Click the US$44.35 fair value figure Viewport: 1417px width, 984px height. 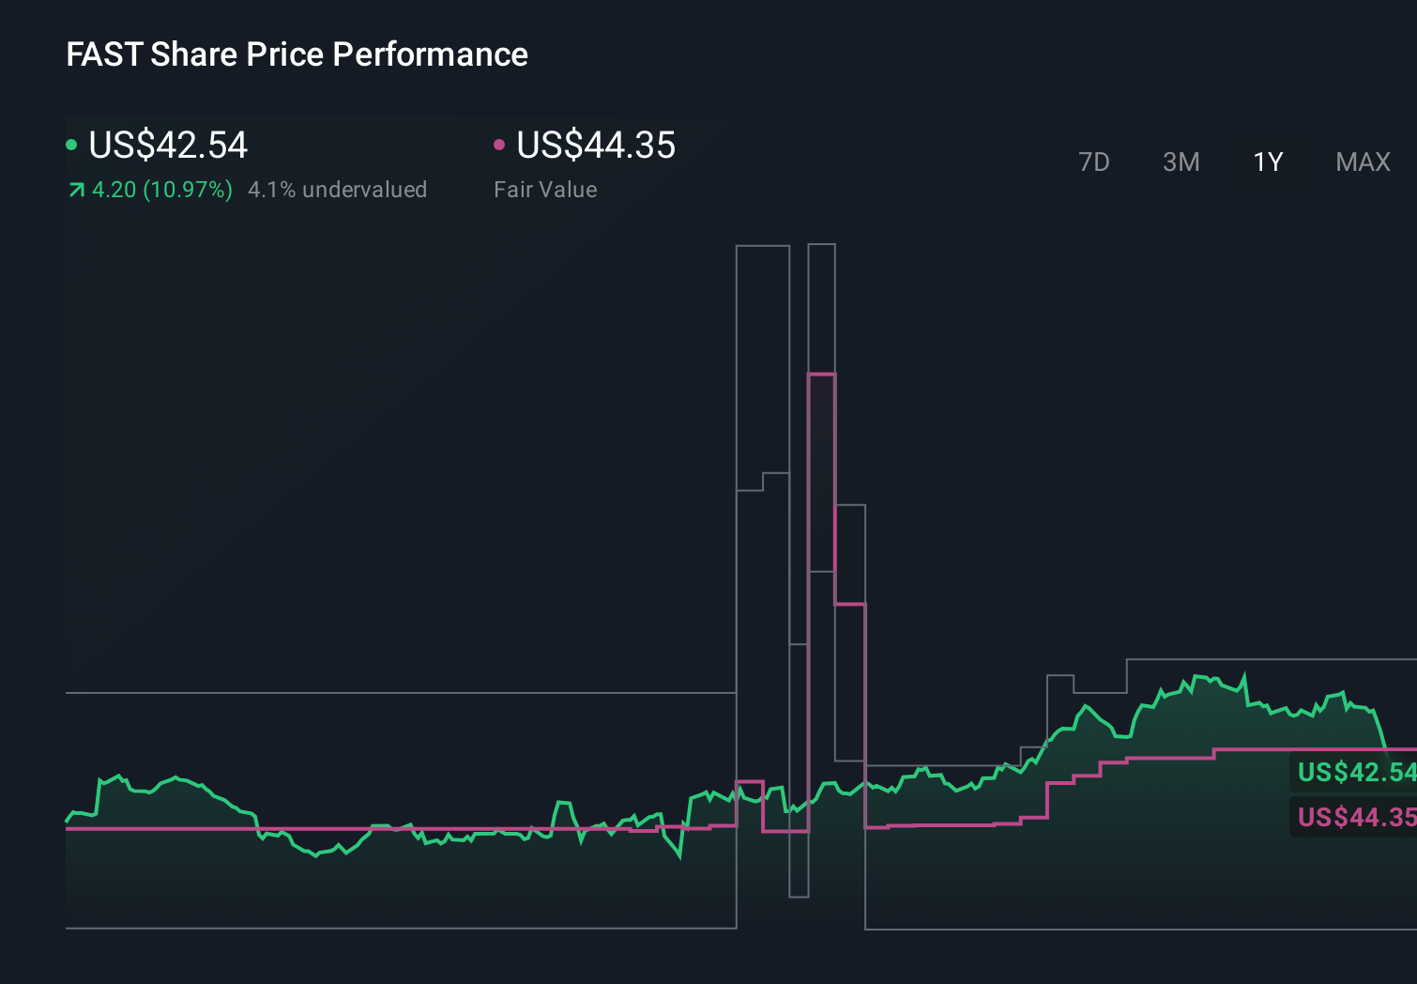(x=596, y=145)
